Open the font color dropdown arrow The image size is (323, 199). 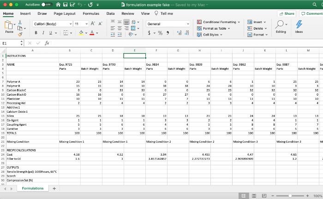[x=97, y=33]
